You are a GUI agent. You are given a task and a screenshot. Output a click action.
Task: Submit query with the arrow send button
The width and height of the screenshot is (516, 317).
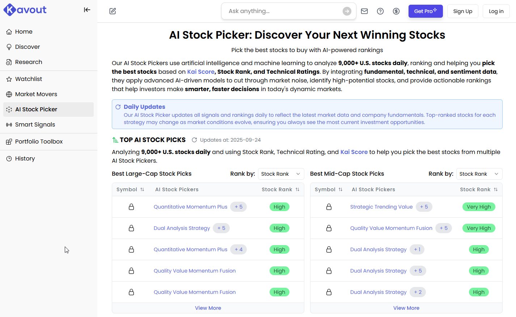[x=347, y=11]
